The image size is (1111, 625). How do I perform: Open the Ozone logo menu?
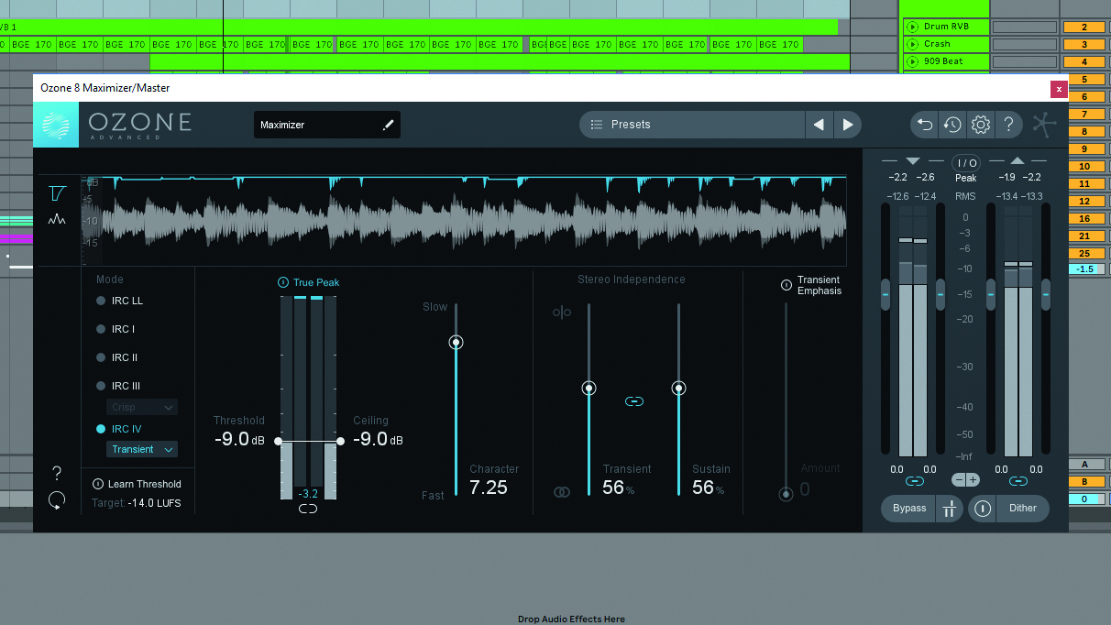click(x=56, y=125)
